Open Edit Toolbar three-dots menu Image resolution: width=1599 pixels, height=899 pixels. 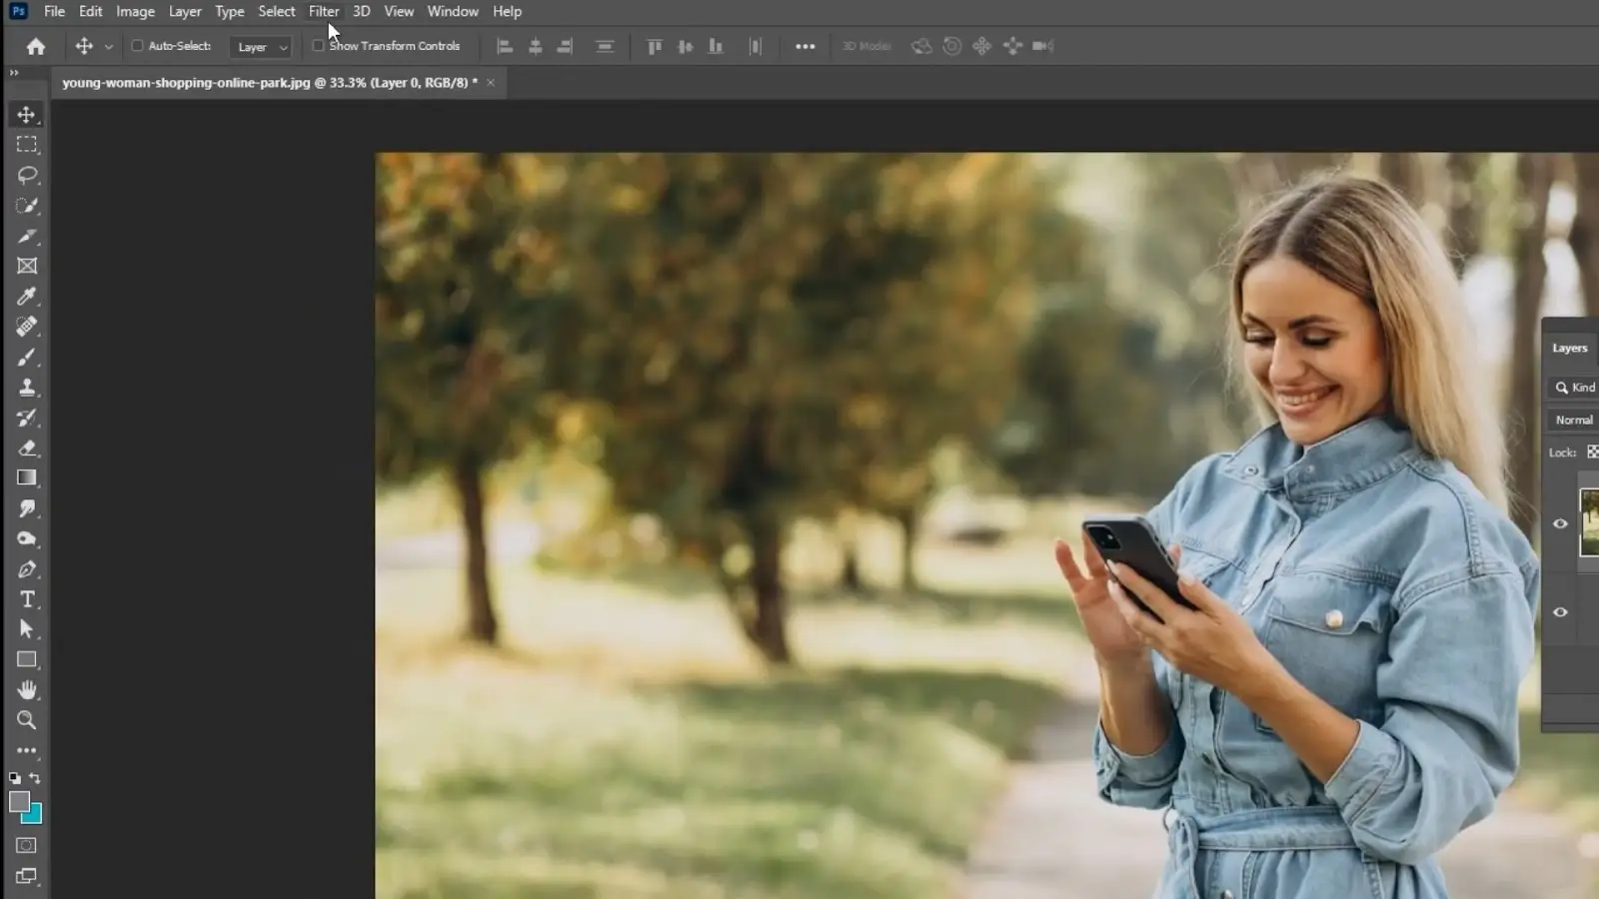tap(27, 750)
